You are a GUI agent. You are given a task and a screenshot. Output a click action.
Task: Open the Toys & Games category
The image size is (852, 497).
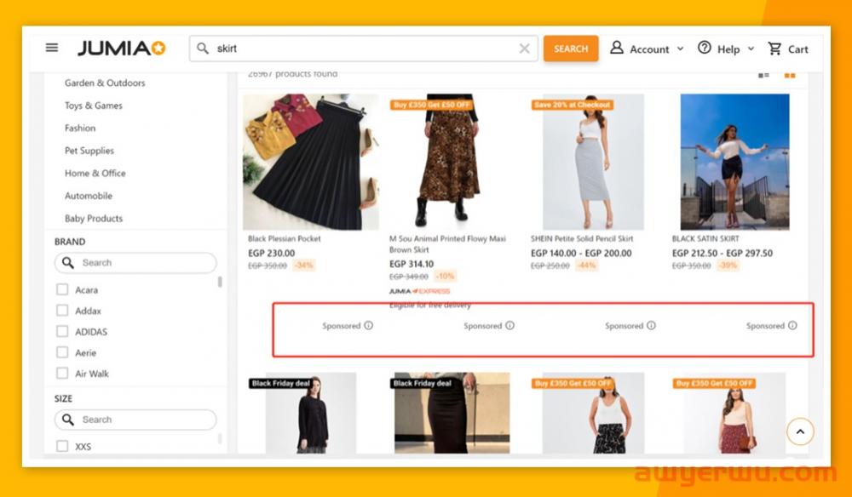pos(94,106)
